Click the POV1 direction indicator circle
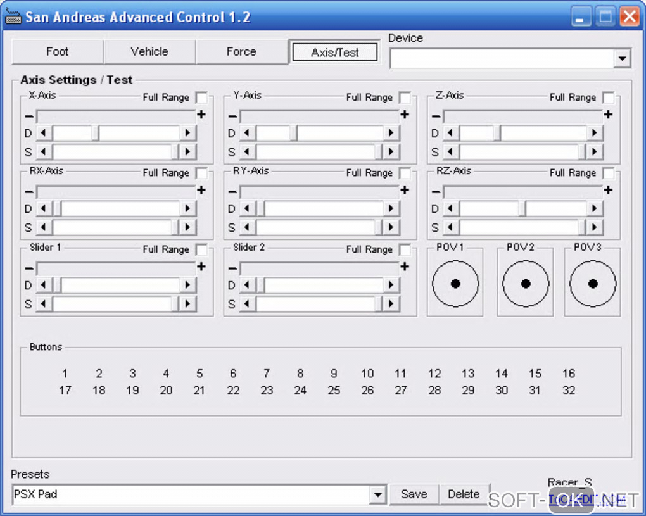This screenshot has height=516, width=646. coord(455,284)
